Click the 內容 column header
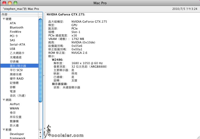This screenshot has height=139, width=200. click(19, 14)
